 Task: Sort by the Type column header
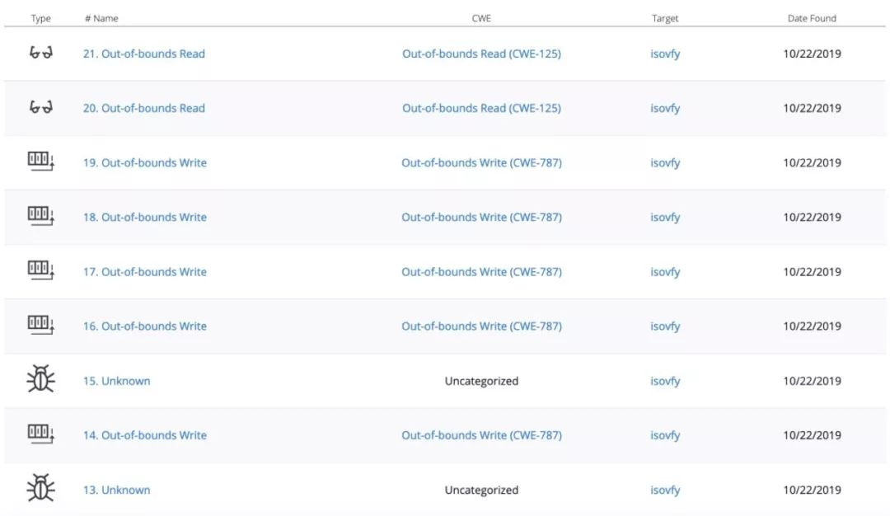(x=40, y=18)
